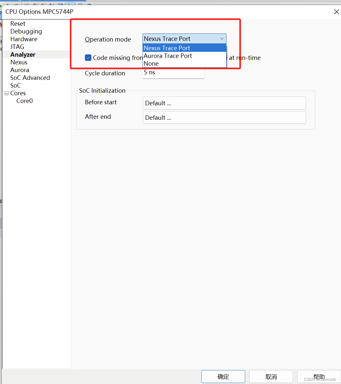341x384 pixels.
Task: Open the Reset options page
Action: [x=18, y=24]
